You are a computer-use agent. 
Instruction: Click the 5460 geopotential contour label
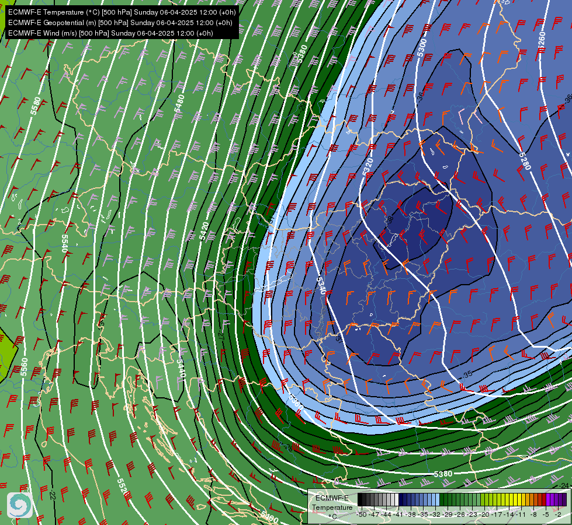click(x=269, y=516)
